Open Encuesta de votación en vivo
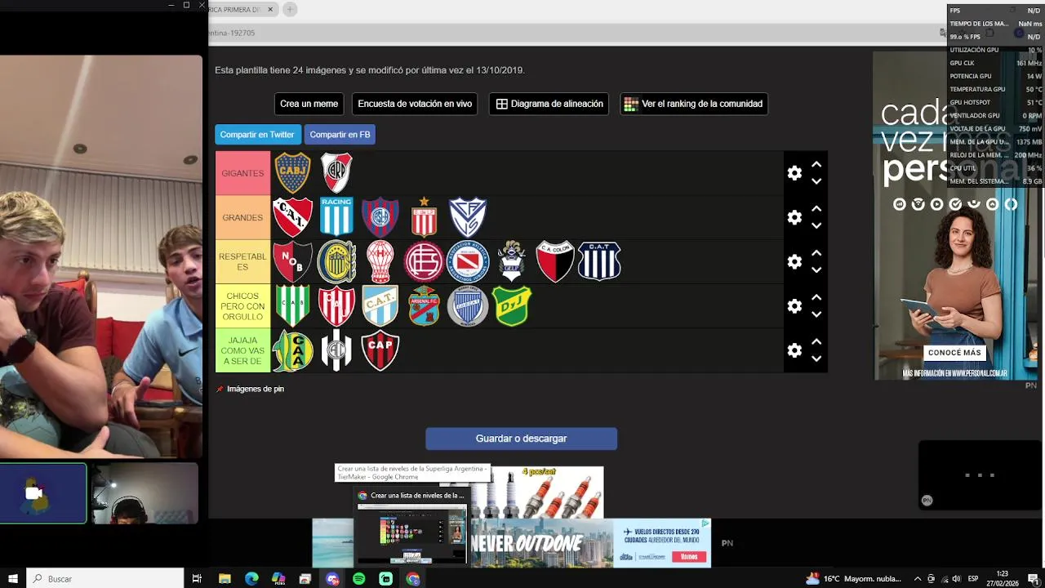1045x588 pixels. (415, 104)
